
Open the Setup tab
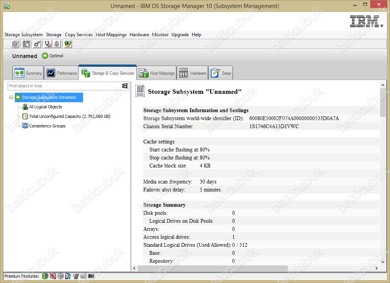[220, 73]
